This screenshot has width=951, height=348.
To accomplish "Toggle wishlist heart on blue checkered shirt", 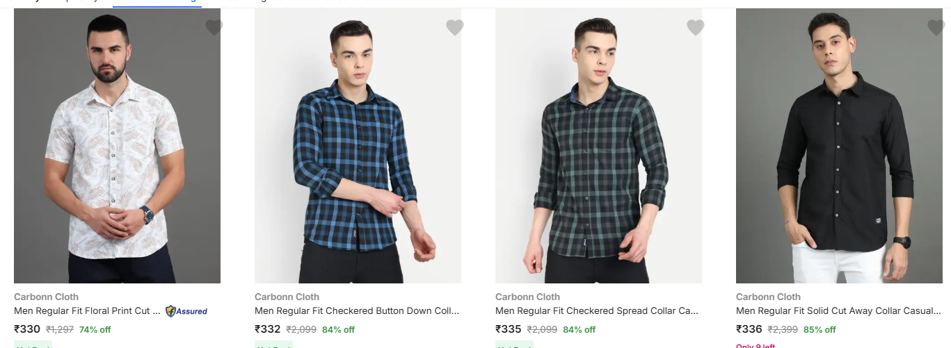I will click(455, 28).
